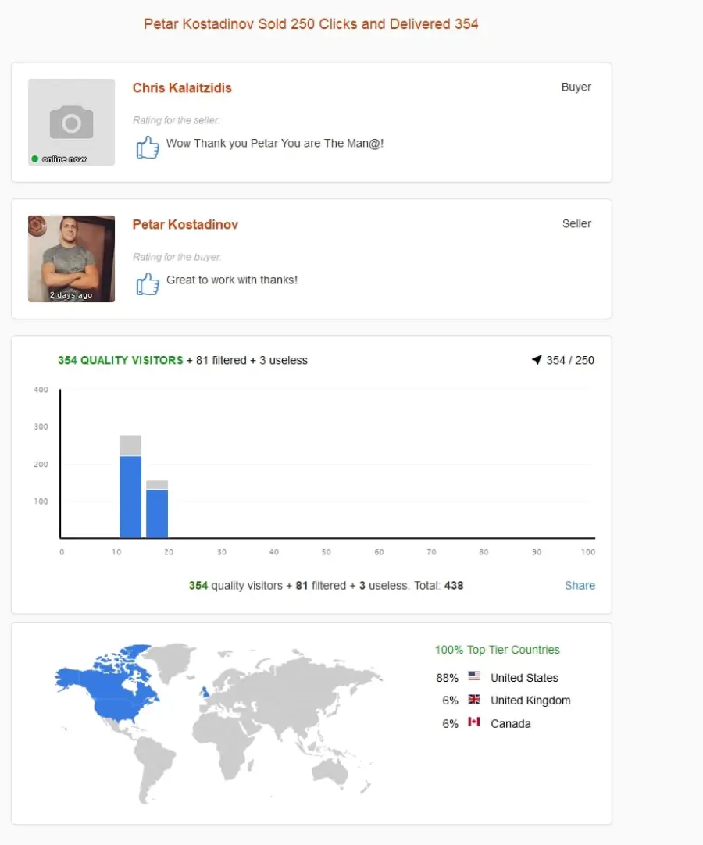Screen dimensions: 703x845
Task: Select the taller blue bar in chart
Action: point(130,497)
